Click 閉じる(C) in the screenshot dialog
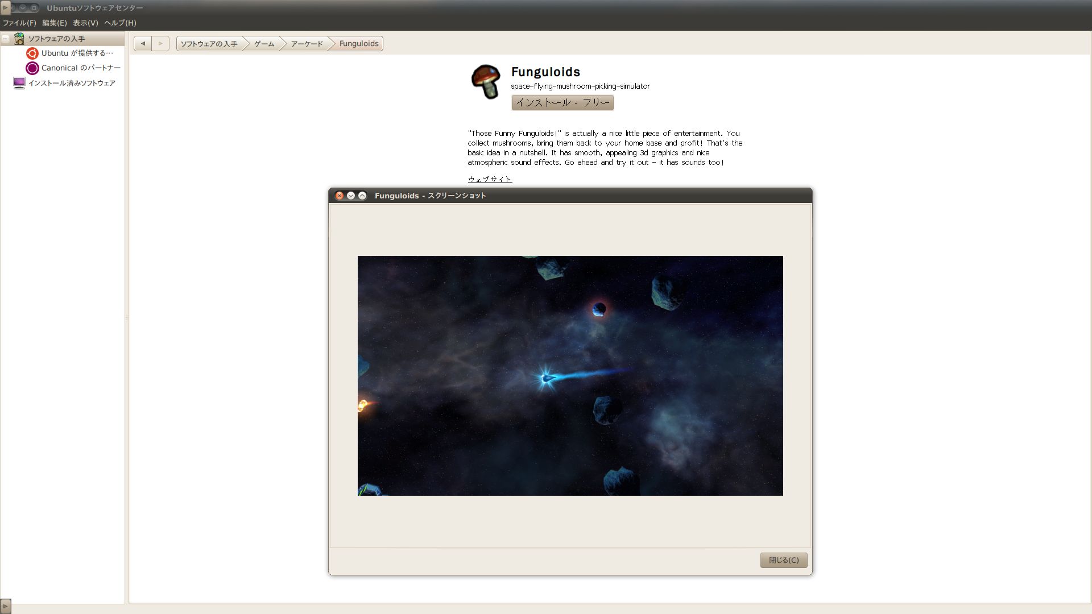Image resolution: width=1092 pixels, height=614 pixels. (x=784, y=560)
